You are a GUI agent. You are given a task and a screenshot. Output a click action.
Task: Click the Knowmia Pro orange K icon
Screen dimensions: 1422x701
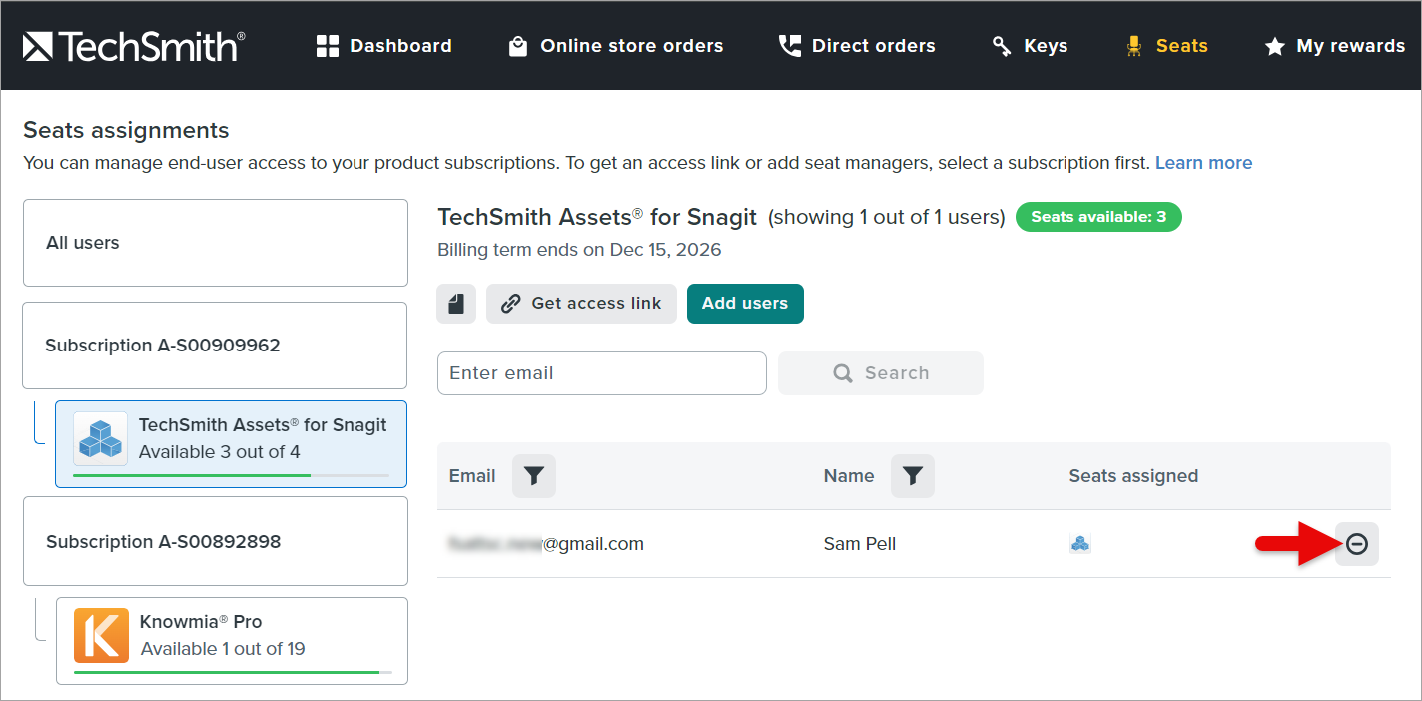point(101,635)
